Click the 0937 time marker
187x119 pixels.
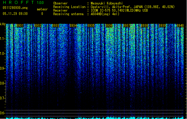[127, 26]
